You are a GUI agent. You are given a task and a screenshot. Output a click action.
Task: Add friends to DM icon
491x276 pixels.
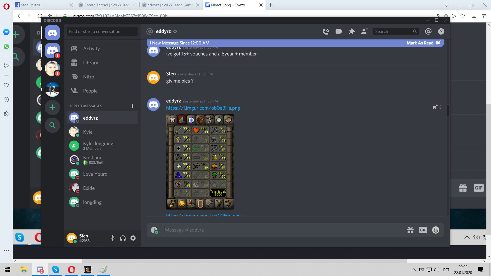point(364,31)
